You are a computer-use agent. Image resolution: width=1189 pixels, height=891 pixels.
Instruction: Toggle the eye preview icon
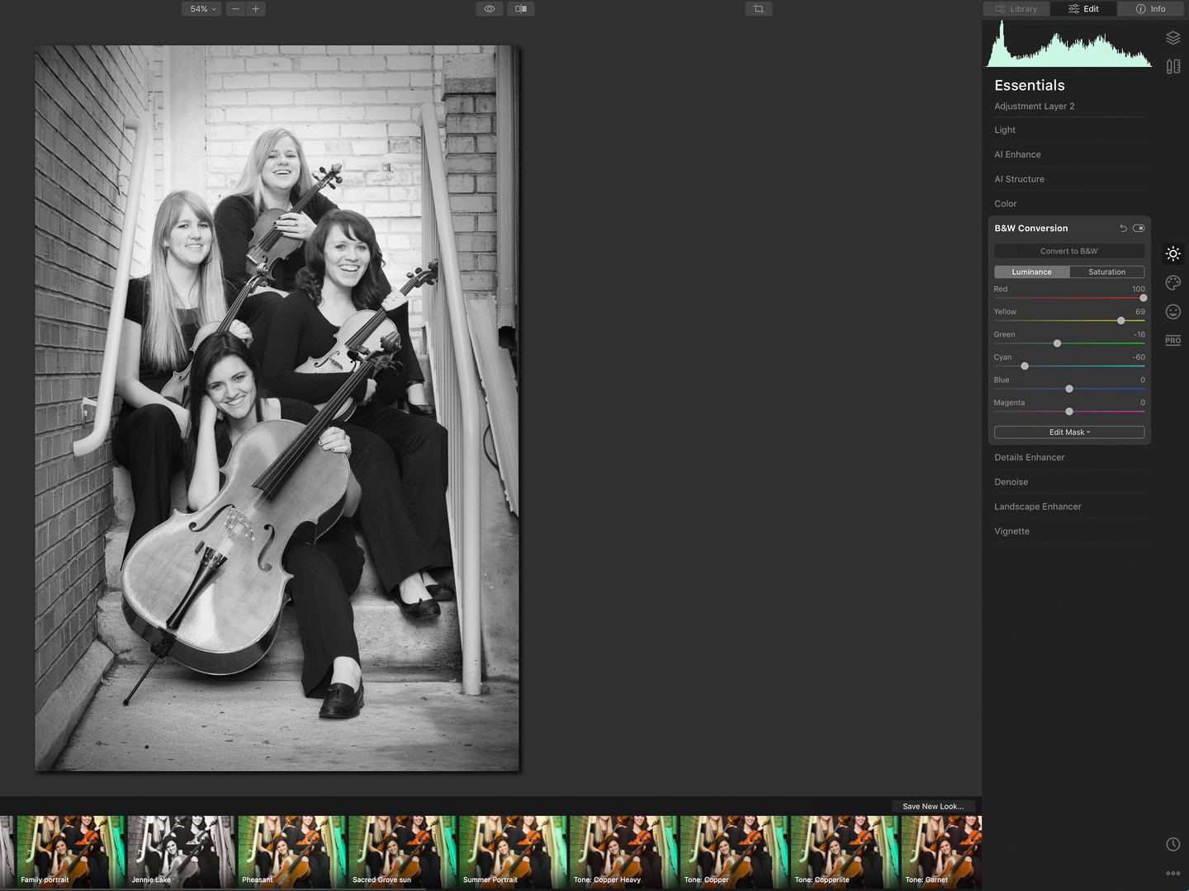click(x=490, y=9)
